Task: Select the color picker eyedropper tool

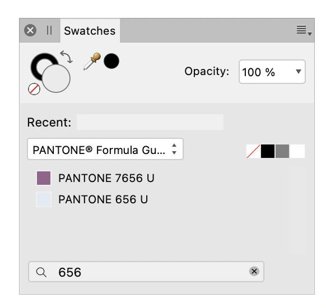Action: coord(92,61)
